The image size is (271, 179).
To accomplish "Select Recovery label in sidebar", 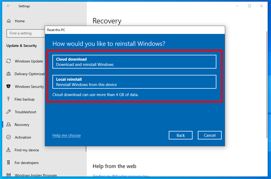I will (22, 125).
